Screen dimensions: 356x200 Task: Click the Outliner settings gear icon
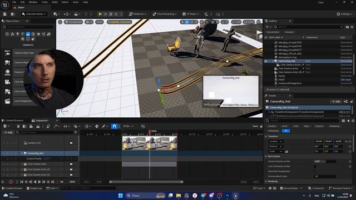point(352,27)
